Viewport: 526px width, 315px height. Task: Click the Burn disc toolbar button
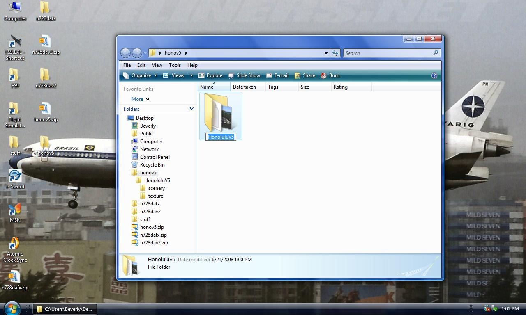point(330,75)
